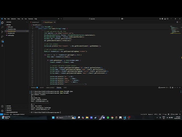
Task: Split the editor to the right
Action: pyautogui.click(x=177, y=22)
